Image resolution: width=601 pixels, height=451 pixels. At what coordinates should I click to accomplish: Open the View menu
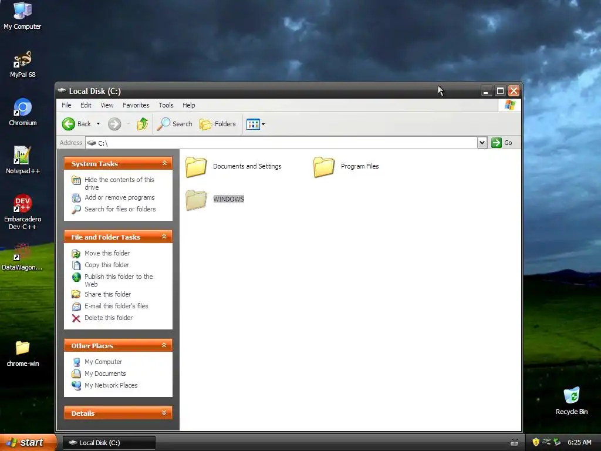pyautogui.click(x=107, y=105)
